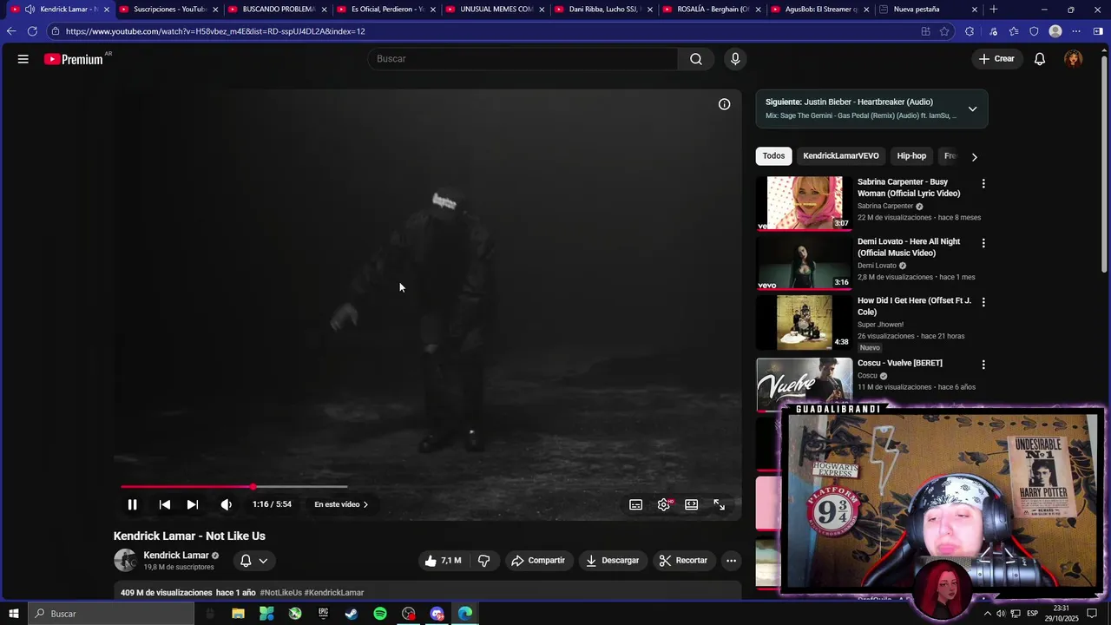
Task: Open Kendrick Lamar channel name link
Action: tap(176, 556)
